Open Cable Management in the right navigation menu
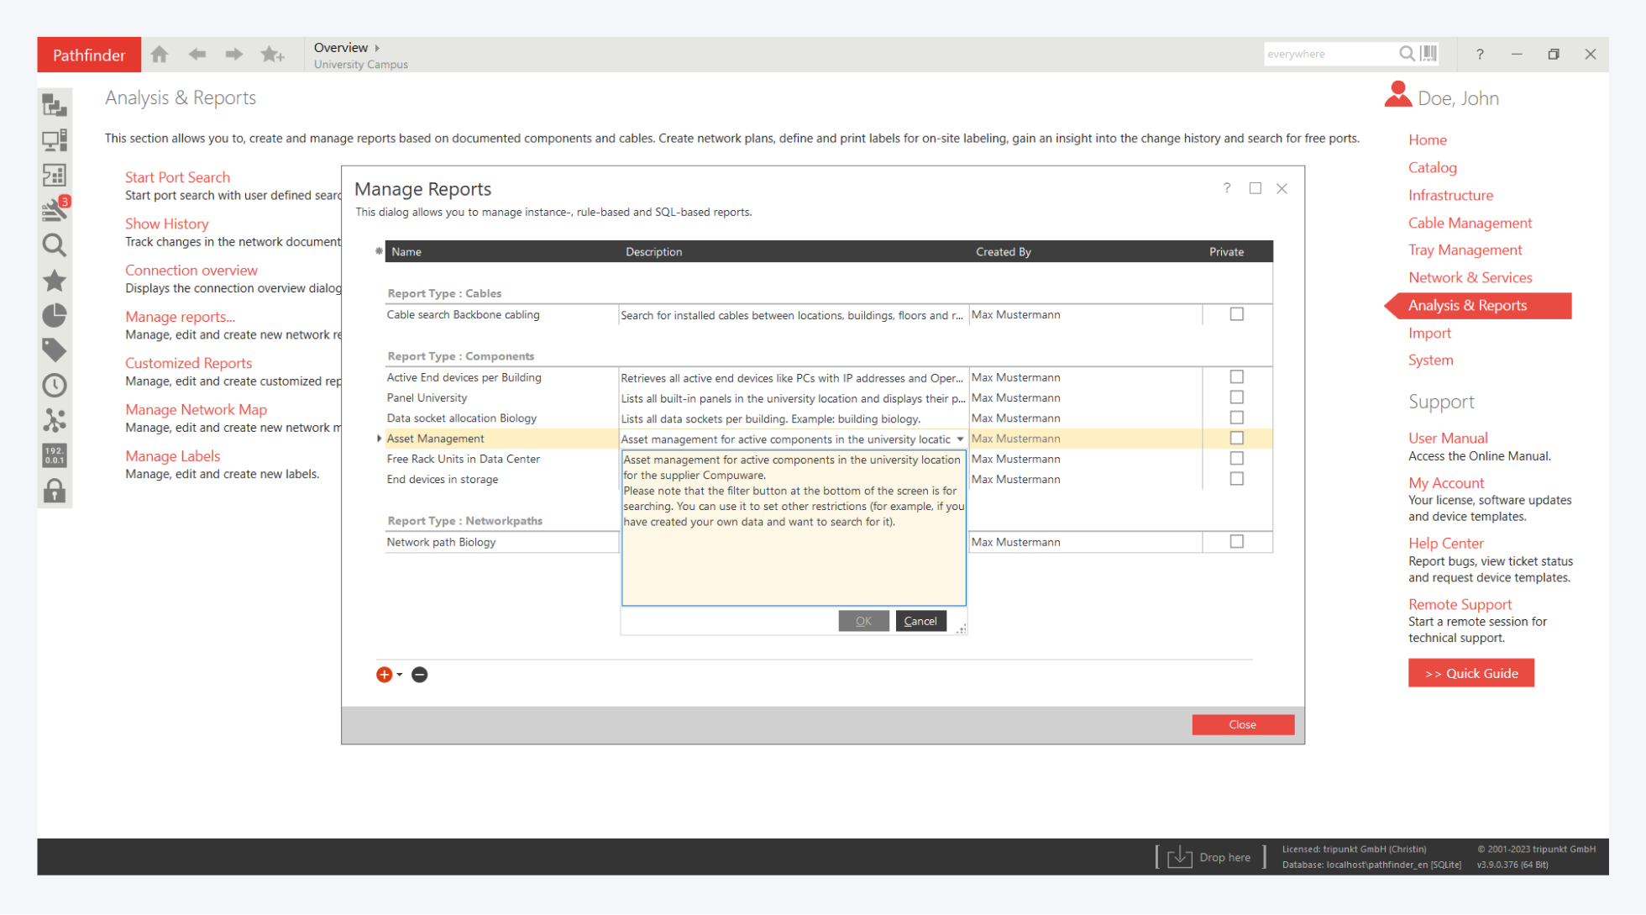Viewport: 1646px width, 915px height. click(x=1470, y=223)
